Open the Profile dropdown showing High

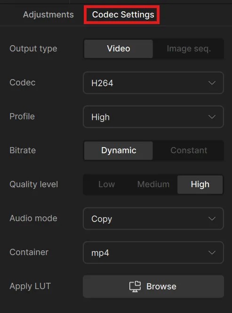point(153,117)
